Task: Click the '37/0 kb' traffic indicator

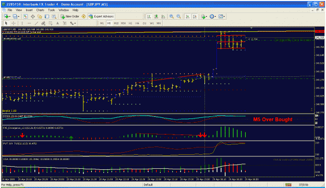Action: pyautogui.click(x=304, y=185)
